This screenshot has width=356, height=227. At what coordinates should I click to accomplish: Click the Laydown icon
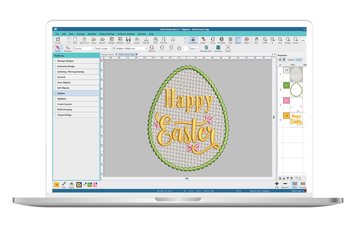(219, 47)
